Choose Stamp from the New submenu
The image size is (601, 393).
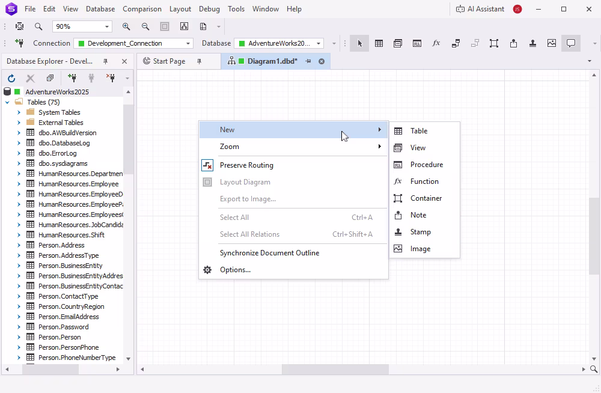pos(425,232)
